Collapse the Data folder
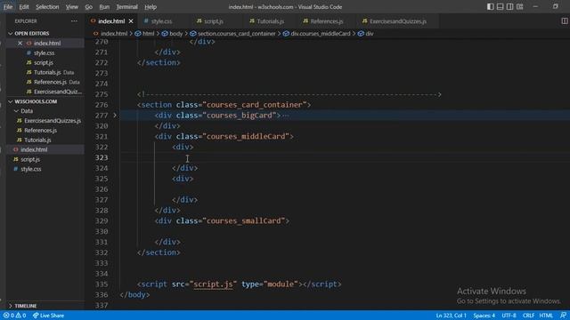570x320 pixels. pos(27,111)
